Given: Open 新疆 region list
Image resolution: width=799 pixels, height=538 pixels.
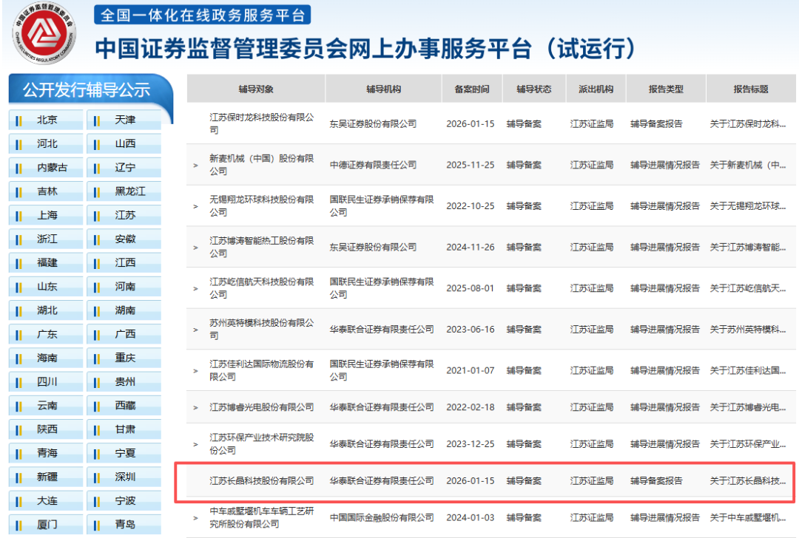Looking at the screenshot, I should [46, 477].
